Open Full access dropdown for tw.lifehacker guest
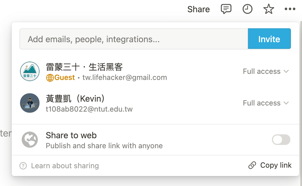The width and height of the screenshot is (302, 186). click(x=266, y=71)
